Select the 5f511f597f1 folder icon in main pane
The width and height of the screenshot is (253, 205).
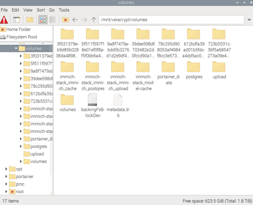point(93,34)
